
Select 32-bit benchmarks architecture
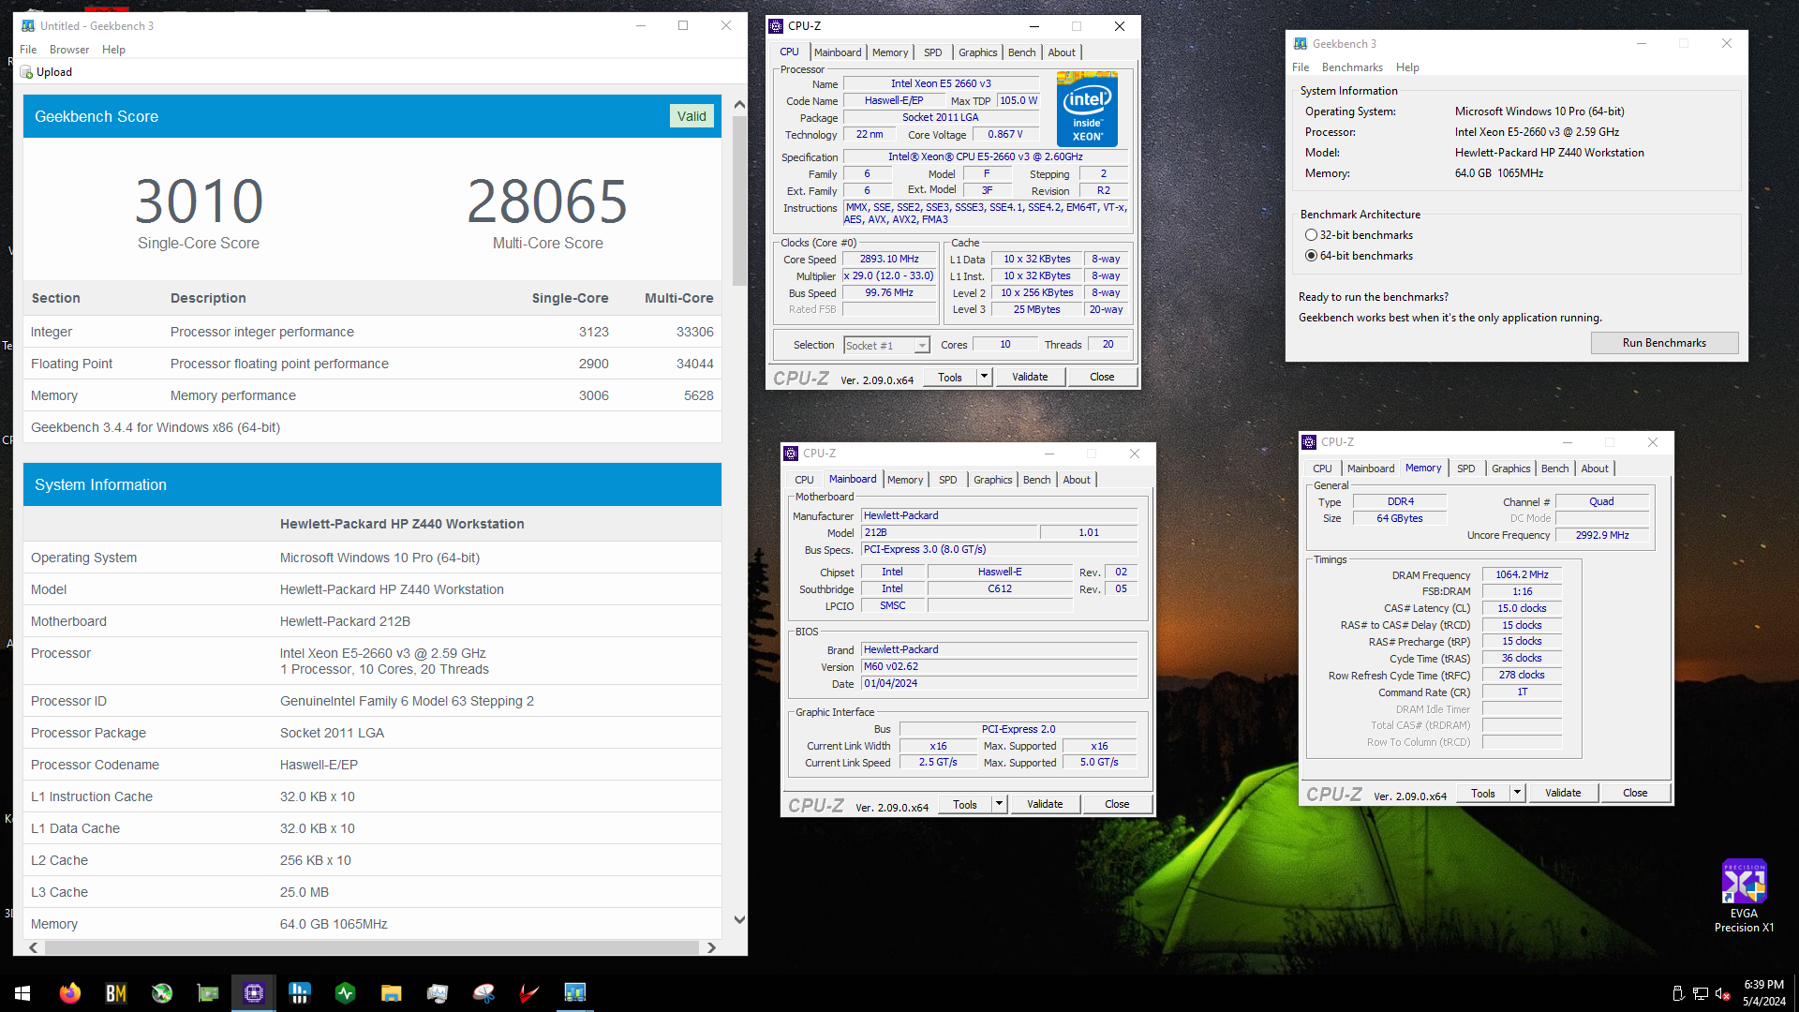pos(1312,235)
